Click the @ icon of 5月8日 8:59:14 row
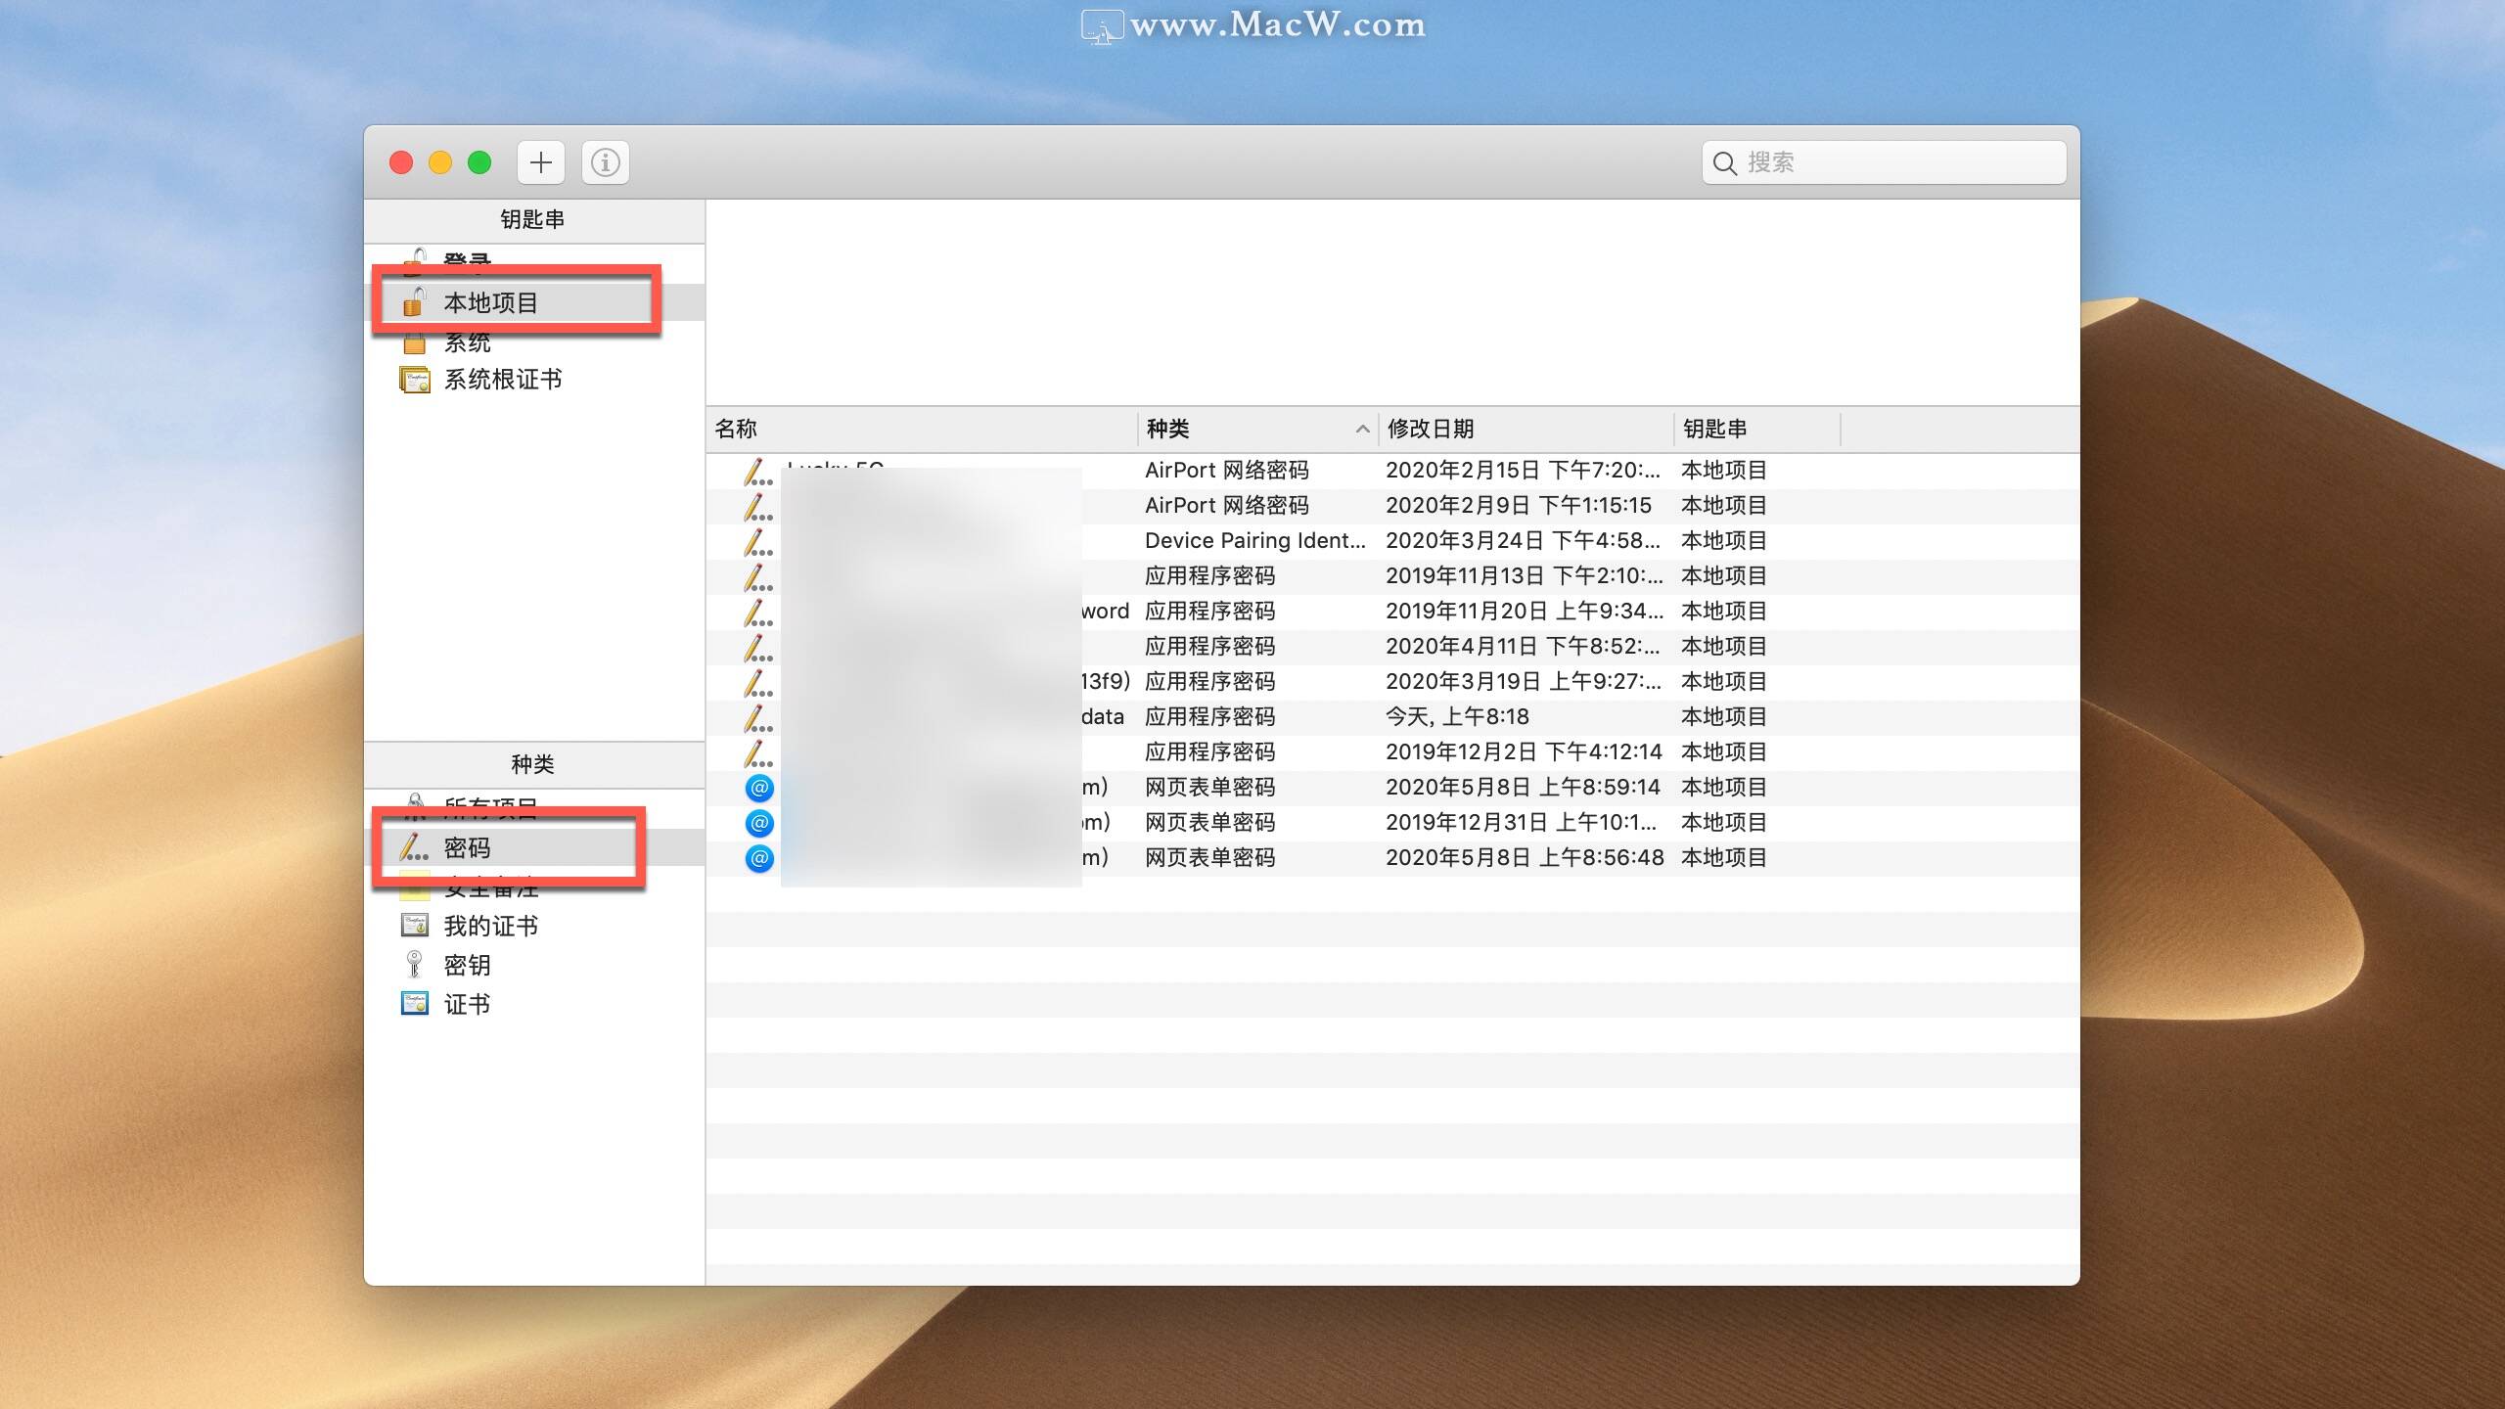This screenshot has width=2505, height=1409. tap(759, 788)
